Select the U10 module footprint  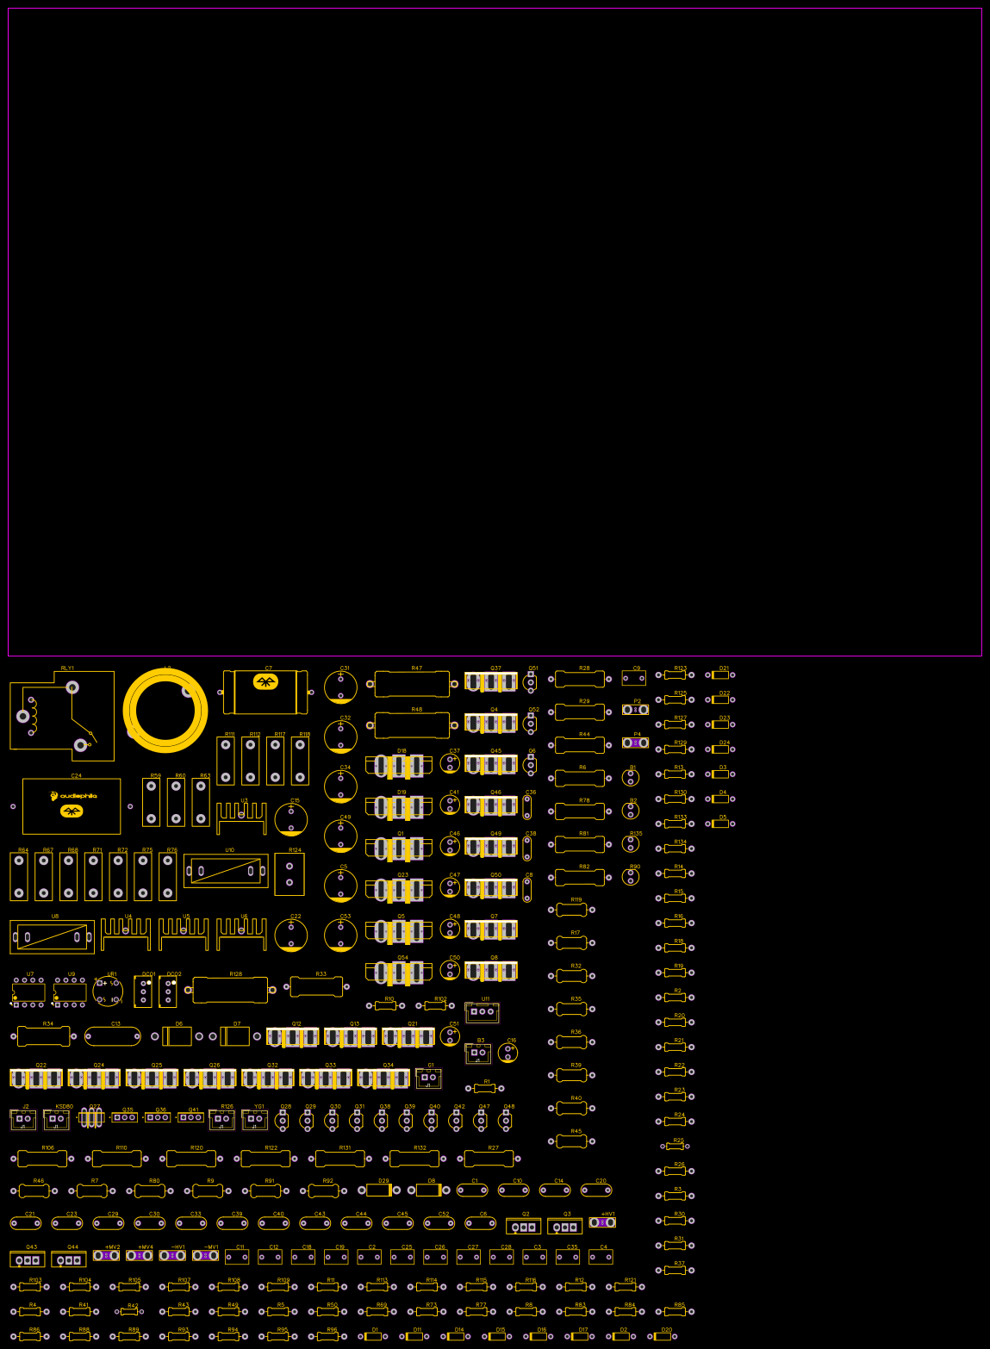(x=226, y=871)
